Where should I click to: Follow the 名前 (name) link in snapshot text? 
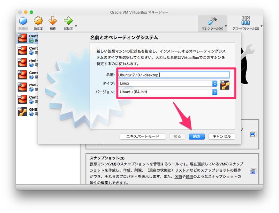pos(178,176)
